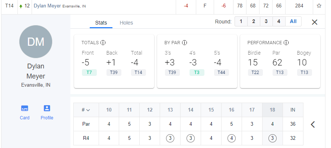The width and height of the screenshot is (331, 148).
Task: Close the player detail panel with X
Action: pos(315,22)
